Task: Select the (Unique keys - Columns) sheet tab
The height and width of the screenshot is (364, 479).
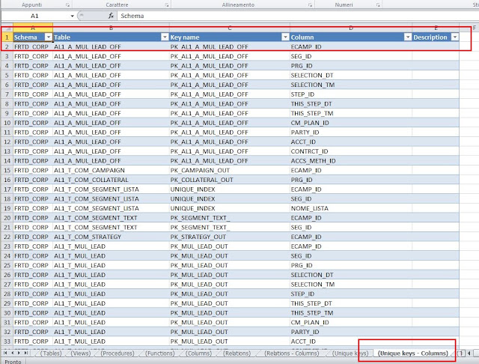Action: 413,354
